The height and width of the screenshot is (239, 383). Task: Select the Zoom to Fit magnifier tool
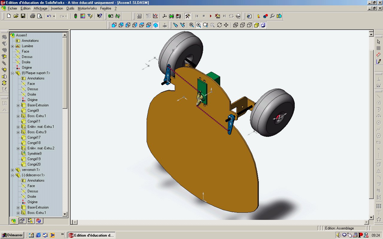coord(191,25)
